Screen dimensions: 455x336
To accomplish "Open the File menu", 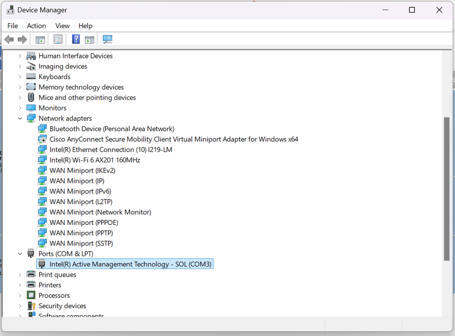I will [x=12, y=25].
